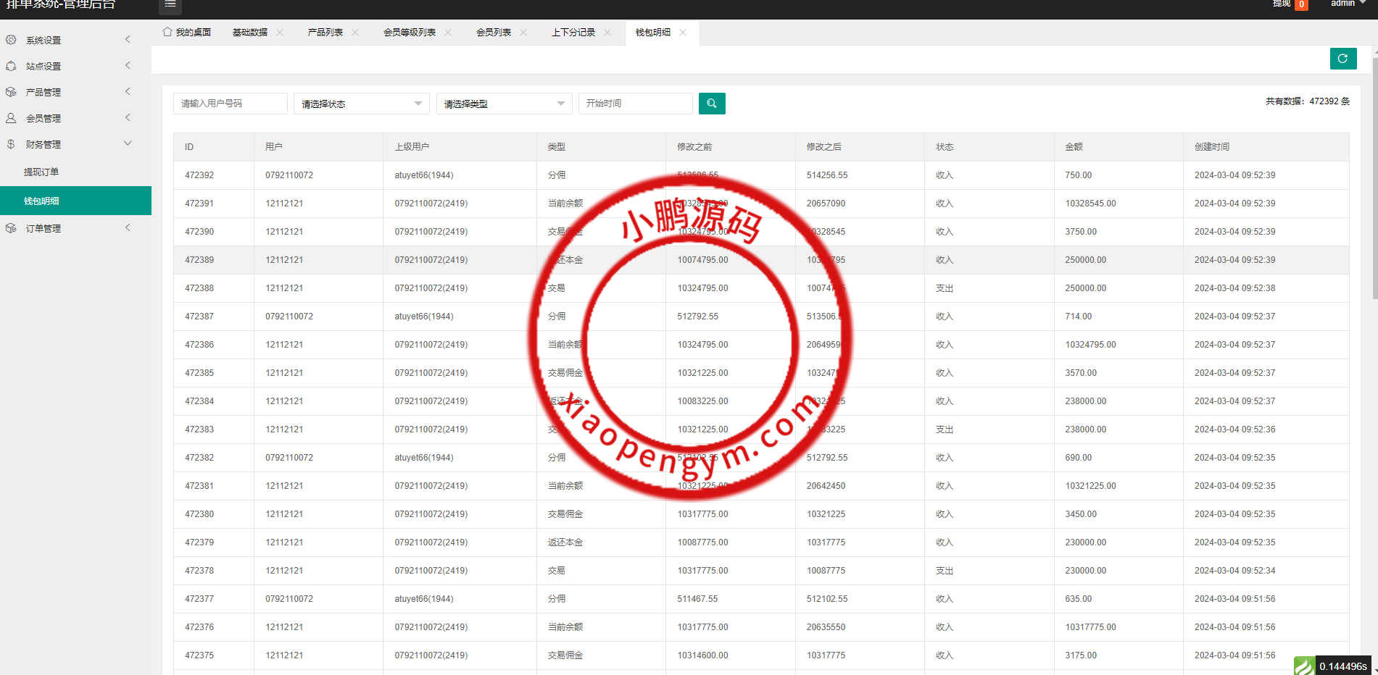Screen dimensions: 1378x675
Task: Switch to the 上下分记录 tab
Action: tap(573, 33)
